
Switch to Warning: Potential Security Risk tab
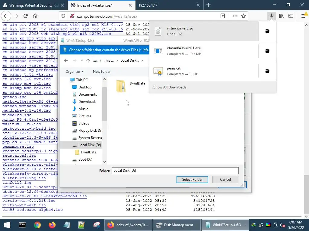pos(33,5)
